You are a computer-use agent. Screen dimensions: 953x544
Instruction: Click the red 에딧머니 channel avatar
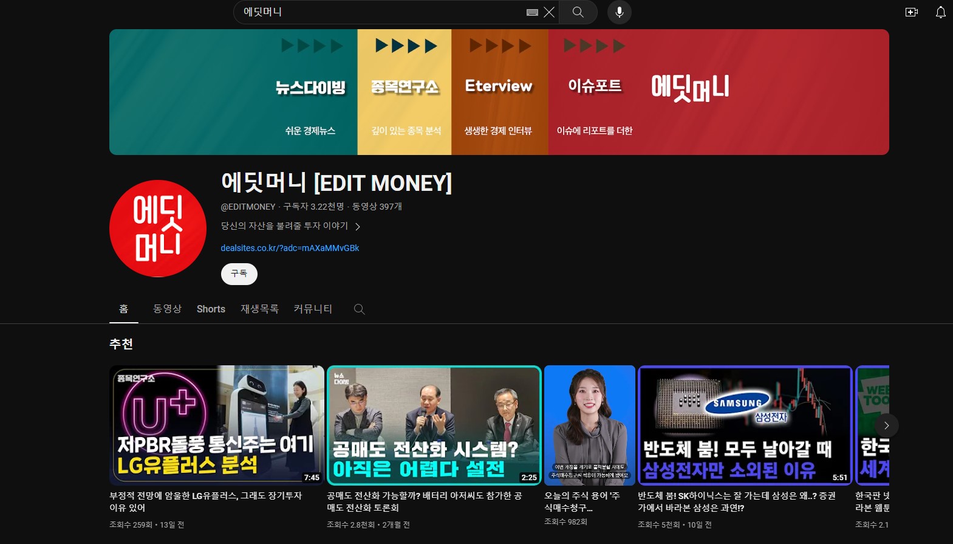pyautogui.click(x=158, y=229)
